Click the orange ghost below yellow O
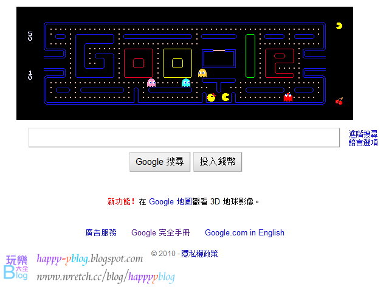The width and height of the screenshot is (389, 292). pos(202,73)
